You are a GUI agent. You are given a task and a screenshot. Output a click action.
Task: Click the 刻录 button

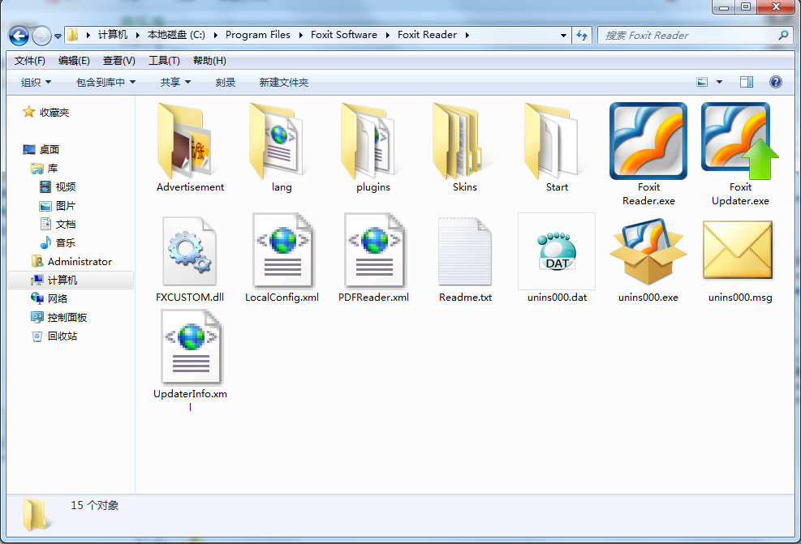pos(226,82)
